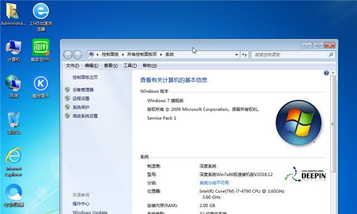The height and width of the screenshot is (214, 357).
Task: Launch the QQ浏览器 desktop icon
Action: point(14,196)
